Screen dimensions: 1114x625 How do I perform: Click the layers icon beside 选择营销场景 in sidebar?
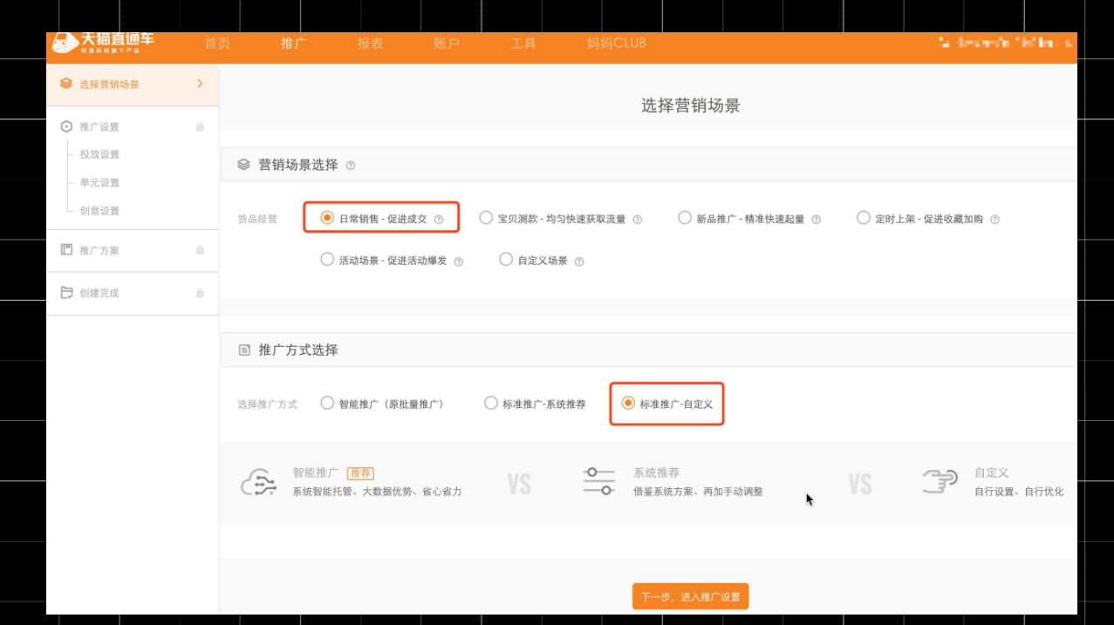point(66,84)
